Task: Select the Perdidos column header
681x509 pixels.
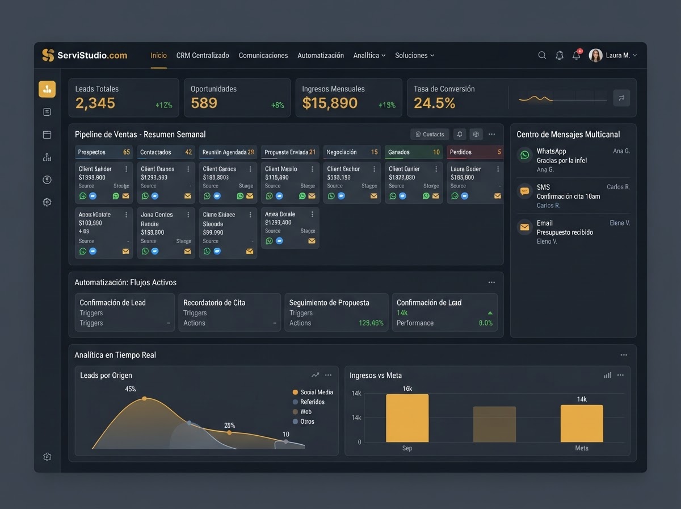Action: (475, 152)
